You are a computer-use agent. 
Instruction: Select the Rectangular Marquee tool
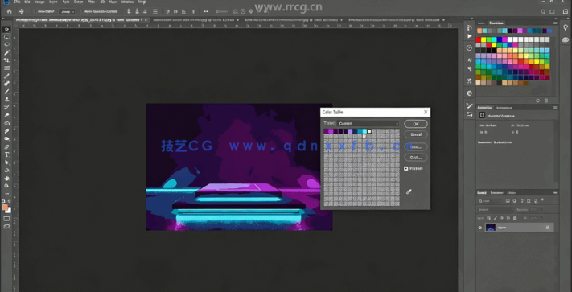pos(6,37)
